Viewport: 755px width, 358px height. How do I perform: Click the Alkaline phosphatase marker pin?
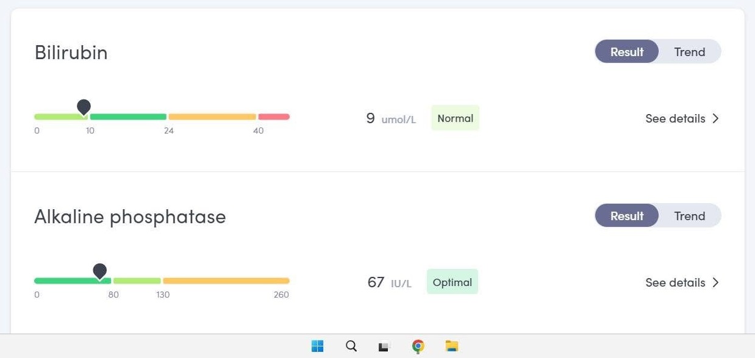coord(99,271)
